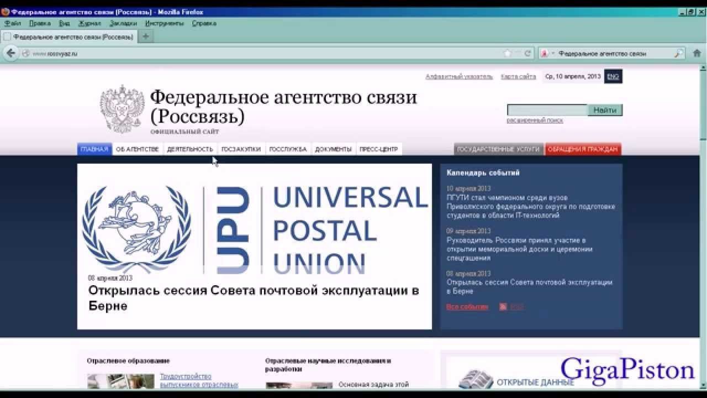The height and width of the screenshot is (398, 707).
Task: Open the ДОКУМЕНТЫ navigation item
Action: tap(333, 149)
